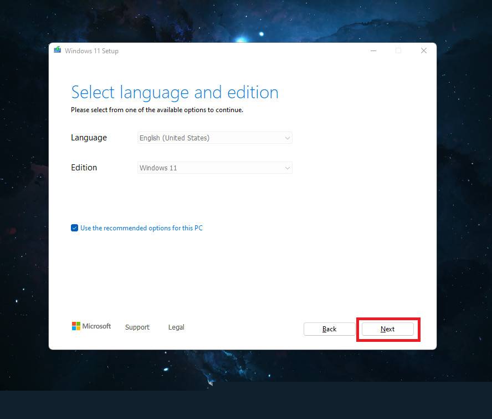Close the Windows 11 Setup window
The height and width of the screenshot is (419, 492).
click(x=424, y=51)
